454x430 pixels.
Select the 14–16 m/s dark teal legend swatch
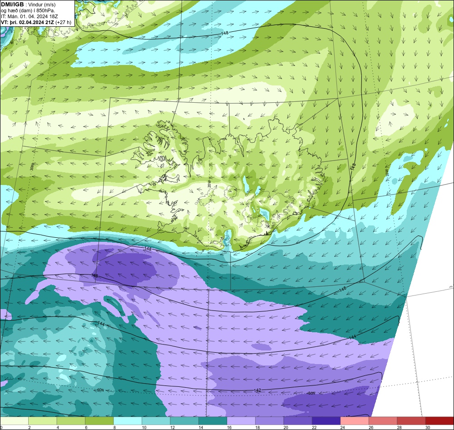(213, 421)
